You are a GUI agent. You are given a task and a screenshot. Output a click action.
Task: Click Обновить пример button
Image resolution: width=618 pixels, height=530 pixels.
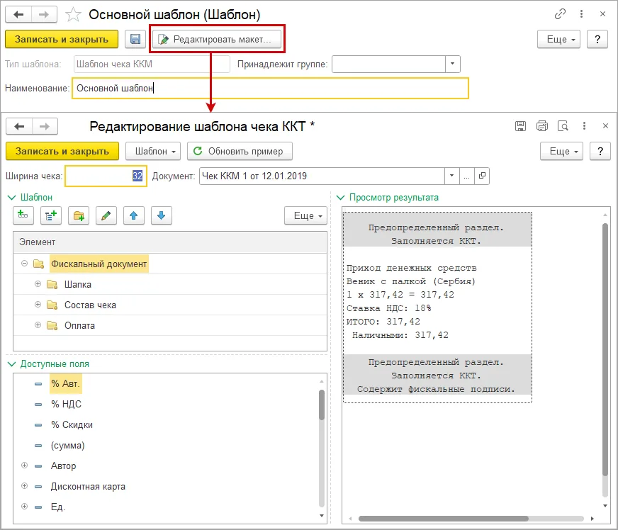(x=240, y=152)
